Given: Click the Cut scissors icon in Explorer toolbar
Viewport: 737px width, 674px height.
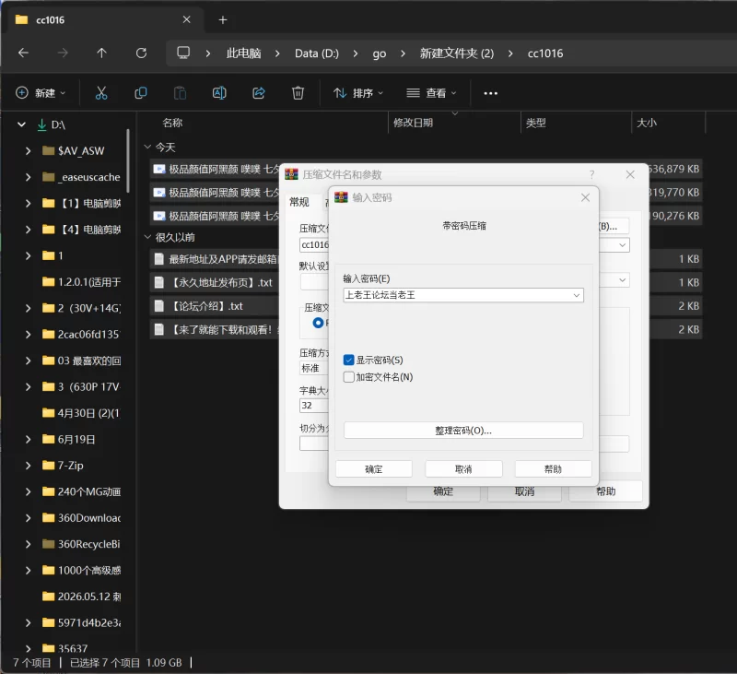Looking at the screenshot, I should (101, 93).
